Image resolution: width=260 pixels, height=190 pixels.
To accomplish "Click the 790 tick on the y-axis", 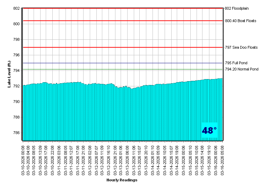I will click(17, 102).
